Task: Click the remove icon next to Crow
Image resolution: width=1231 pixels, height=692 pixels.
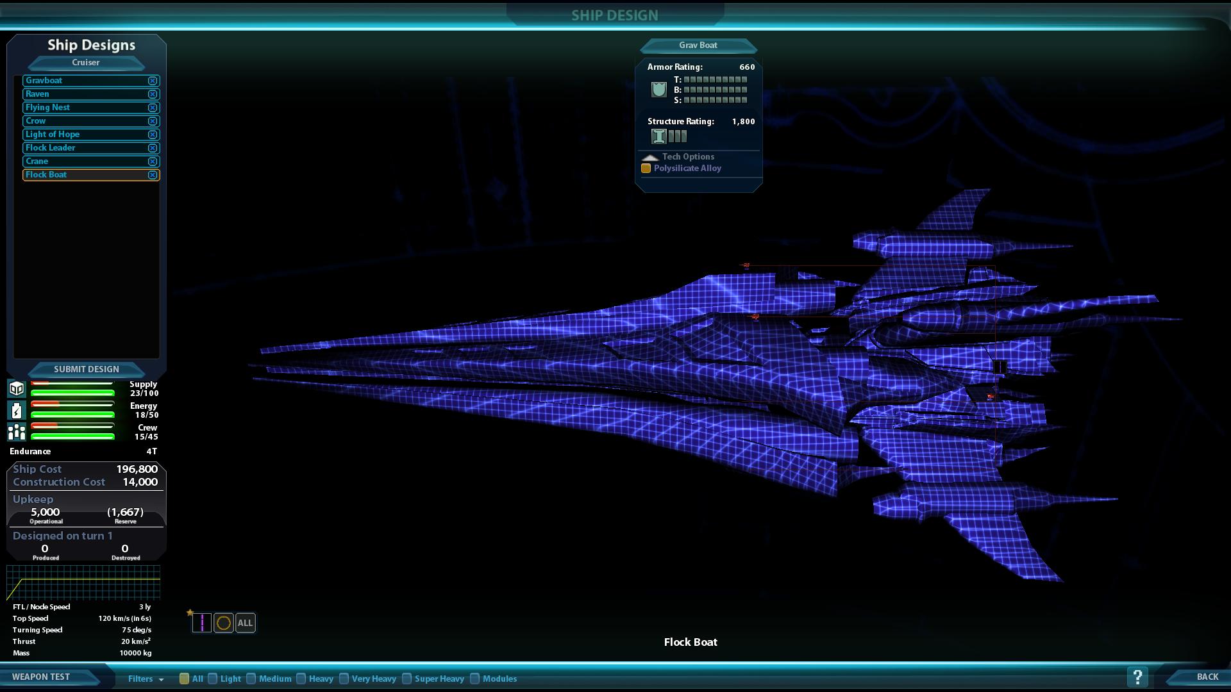Action: 153,121
